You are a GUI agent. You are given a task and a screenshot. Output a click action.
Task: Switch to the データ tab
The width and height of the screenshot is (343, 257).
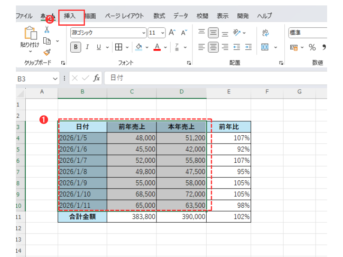[181, 16]
